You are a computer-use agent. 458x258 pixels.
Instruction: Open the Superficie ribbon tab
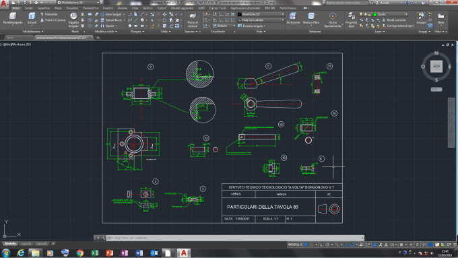point(44,8)
